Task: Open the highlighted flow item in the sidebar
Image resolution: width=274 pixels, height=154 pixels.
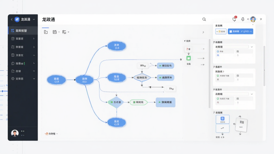Action: coord(23,30)
